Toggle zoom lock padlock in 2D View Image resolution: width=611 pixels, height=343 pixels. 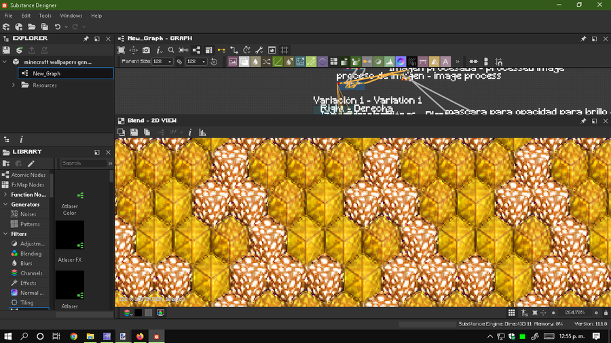click(606, 312)
